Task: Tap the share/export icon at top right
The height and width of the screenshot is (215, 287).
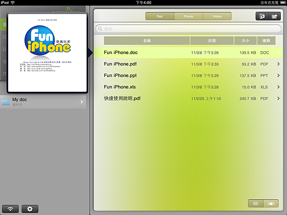Action: coord(275,16)
